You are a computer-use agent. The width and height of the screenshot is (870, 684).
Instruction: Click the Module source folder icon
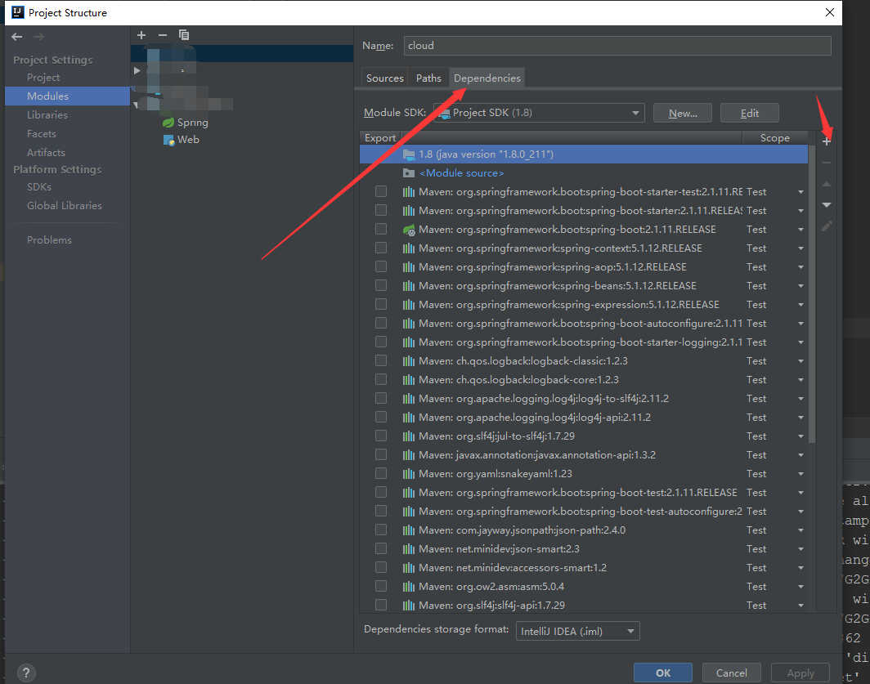tap(408, 173)
